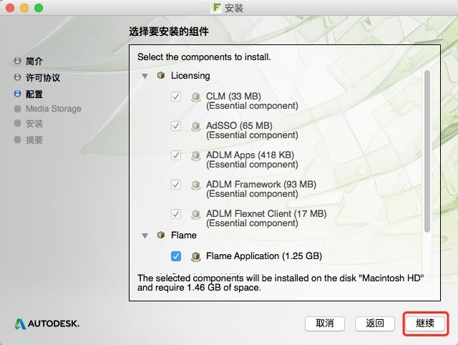This screenshot has height=345, width=458.
Task: Click the Flame Application package icon
Action: 195,256
